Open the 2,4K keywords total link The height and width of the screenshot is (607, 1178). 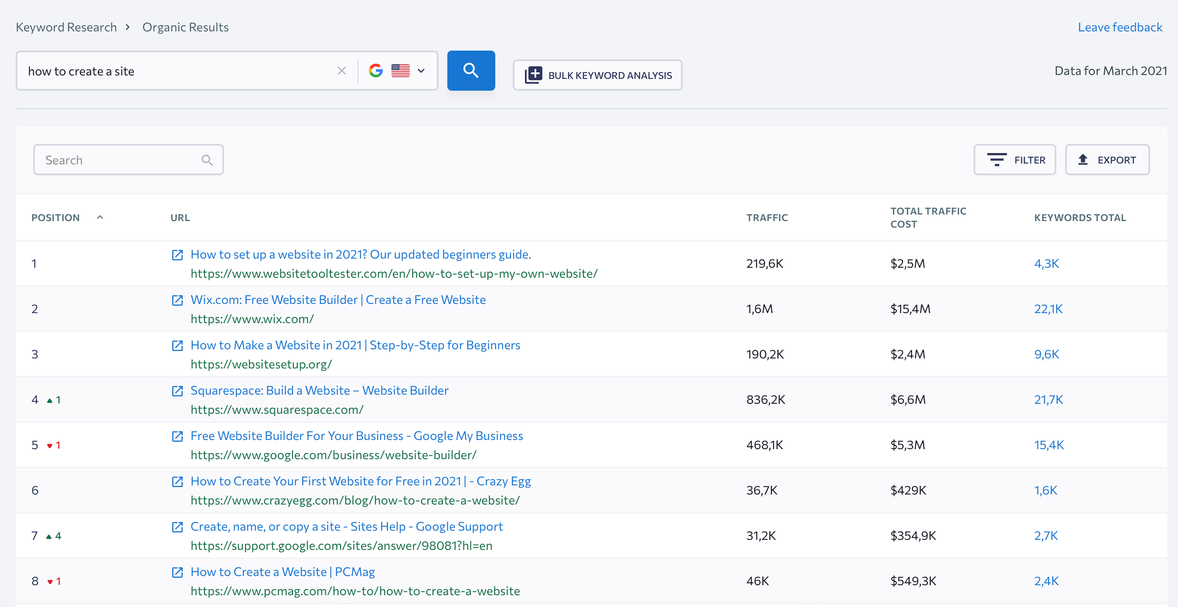tap(1046, 580)
